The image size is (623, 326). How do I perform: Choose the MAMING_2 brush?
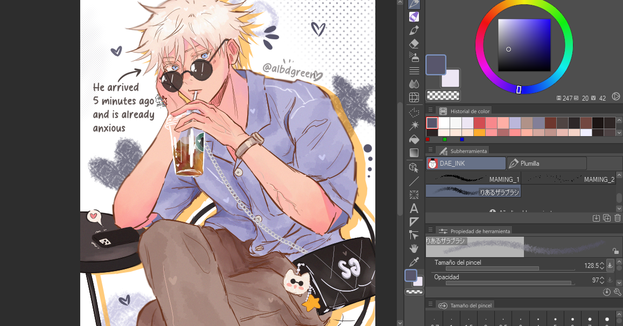tap(569, 180)
